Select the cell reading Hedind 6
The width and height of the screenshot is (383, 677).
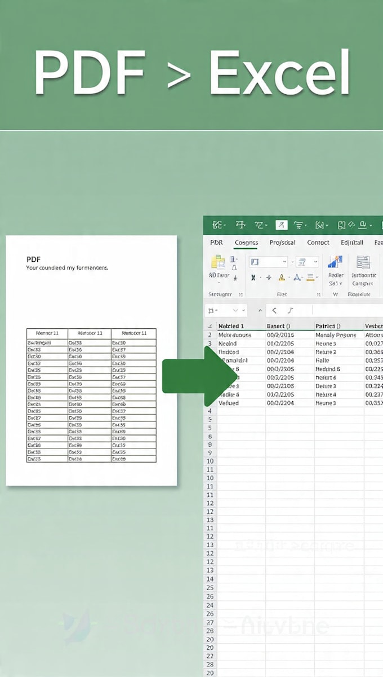point(339,369)
